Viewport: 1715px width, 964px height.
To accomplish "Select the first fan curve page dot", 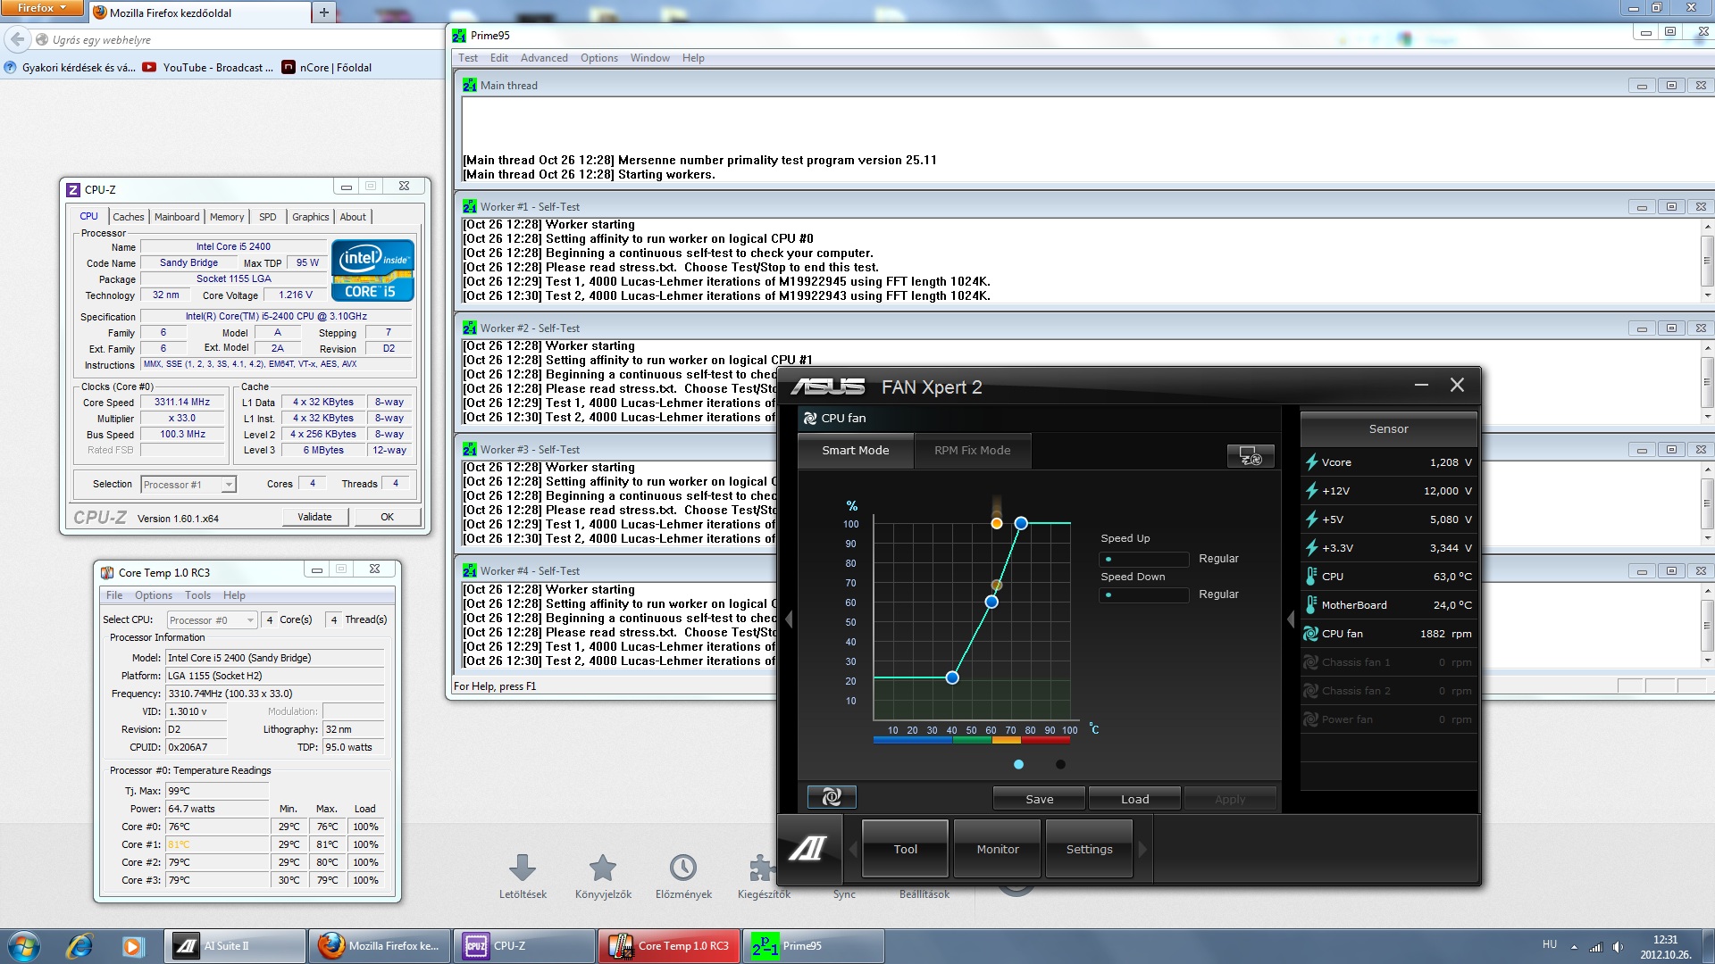I will click(1018, 764).
